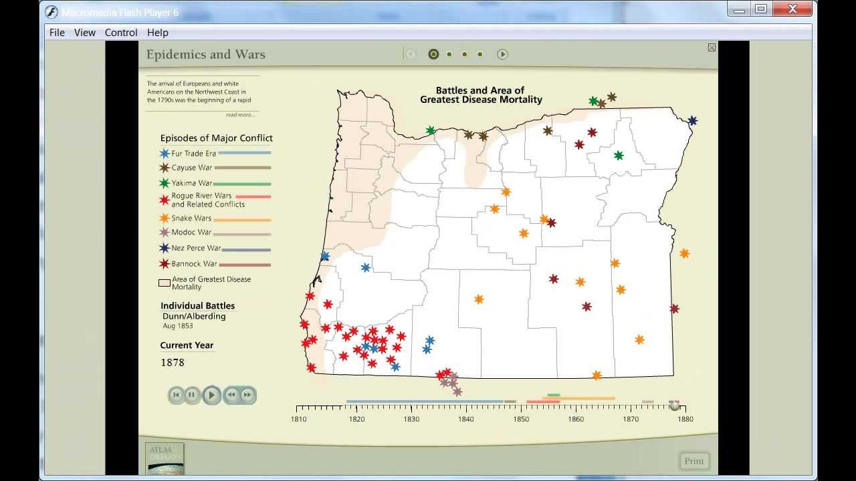Click the current year value 1878
The height and width of the screenshot is (481, 856).
[173, 363]
